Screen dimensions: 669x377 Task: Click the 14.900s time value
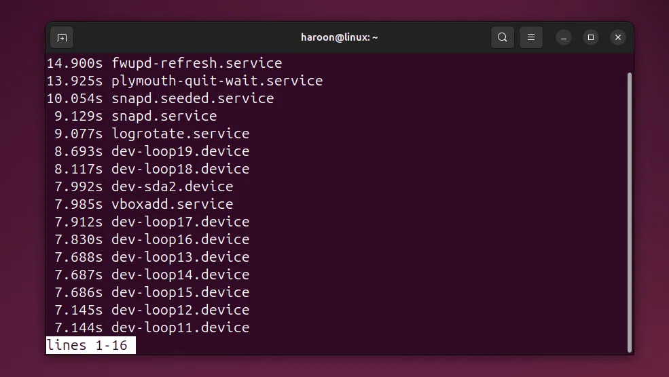(74, 63)
